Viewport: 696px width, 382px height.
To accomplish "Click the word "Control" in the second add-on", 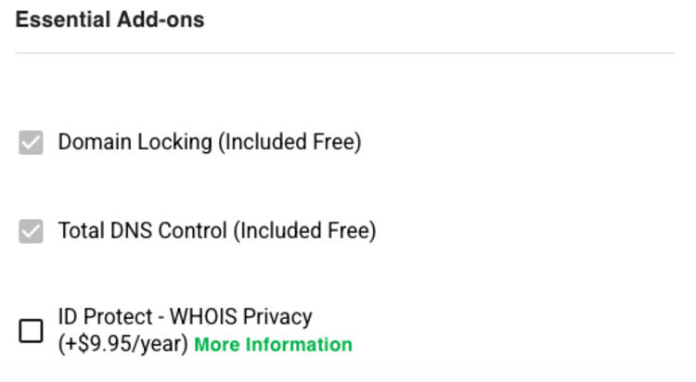I will (193, 231).
